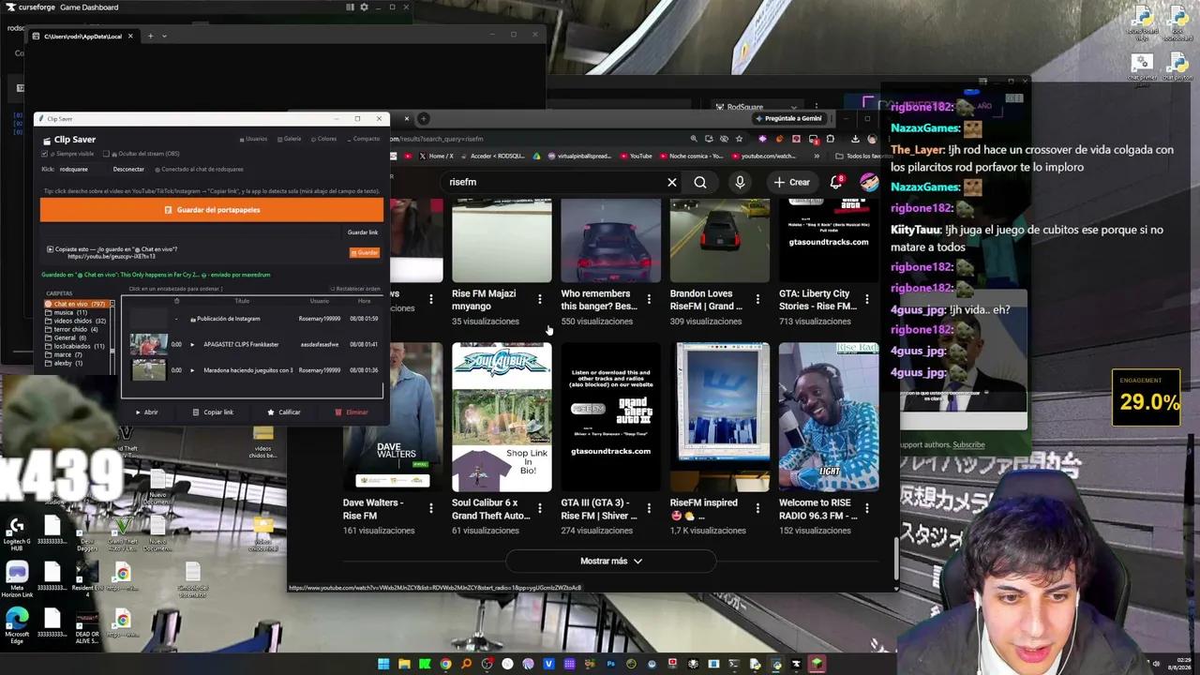Open the new tab dropdown in the terminal window
Viewport: 1200px width, 675px height.
point(164,37)
